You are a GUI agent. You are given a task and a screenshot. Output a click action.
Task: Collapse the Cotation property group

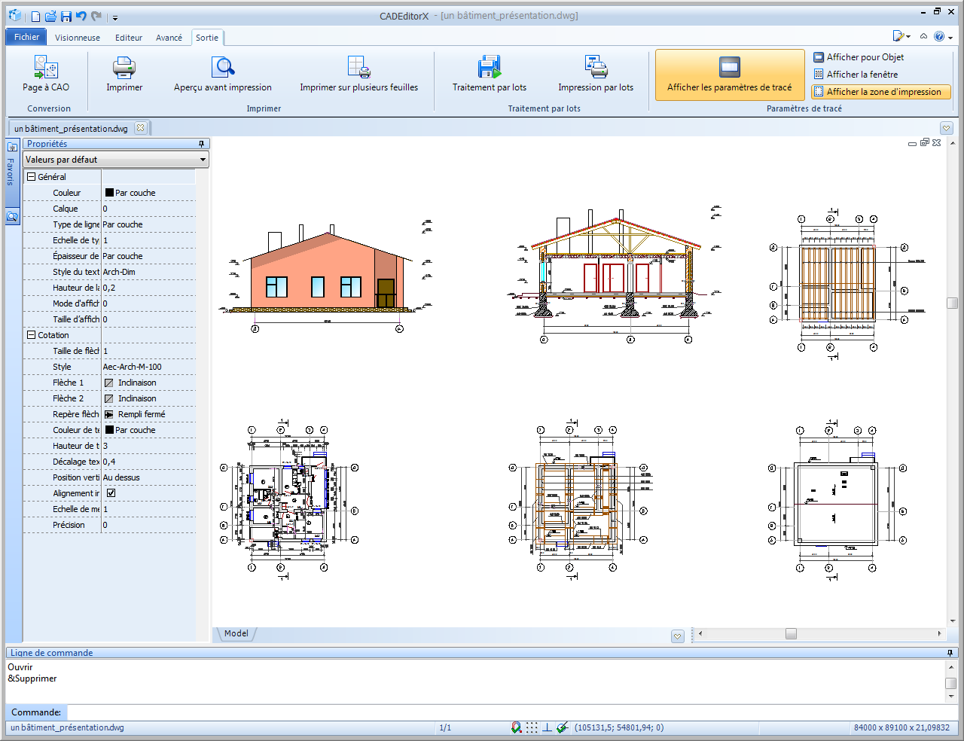tap(32, 335)
